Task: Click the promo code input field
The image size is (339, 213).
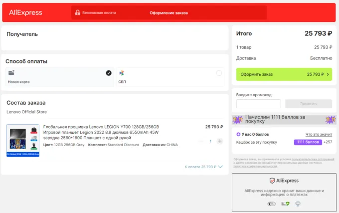Action: (x=258, y=104)
